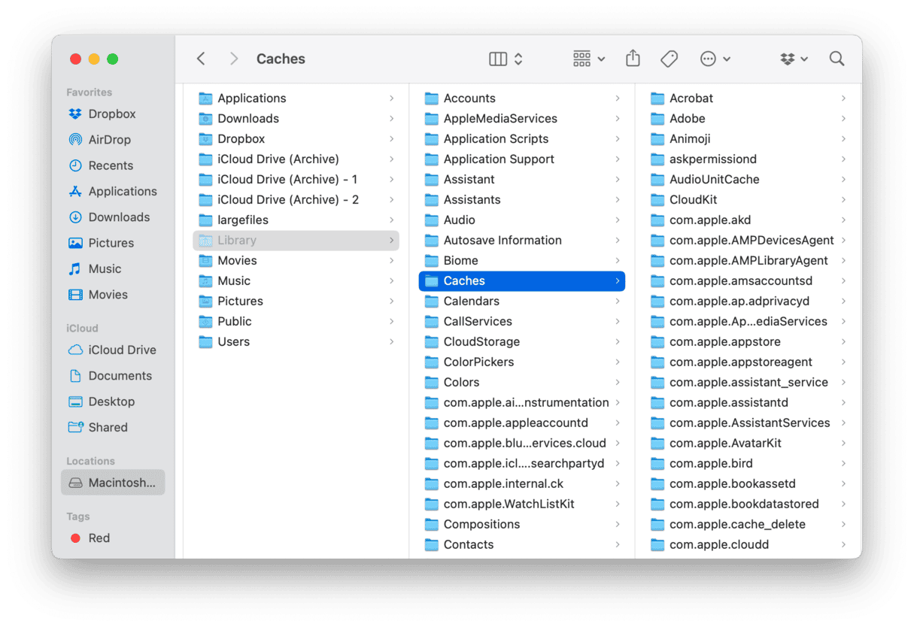
Task: Select the com.apple.WatchListKit folder
Action: (522, 504)
